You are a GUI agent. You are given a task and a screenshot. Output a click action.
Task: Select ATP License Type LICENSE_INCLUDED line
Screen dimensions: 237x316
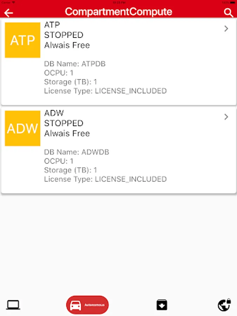pyautogui.click(x=105, y=91)
